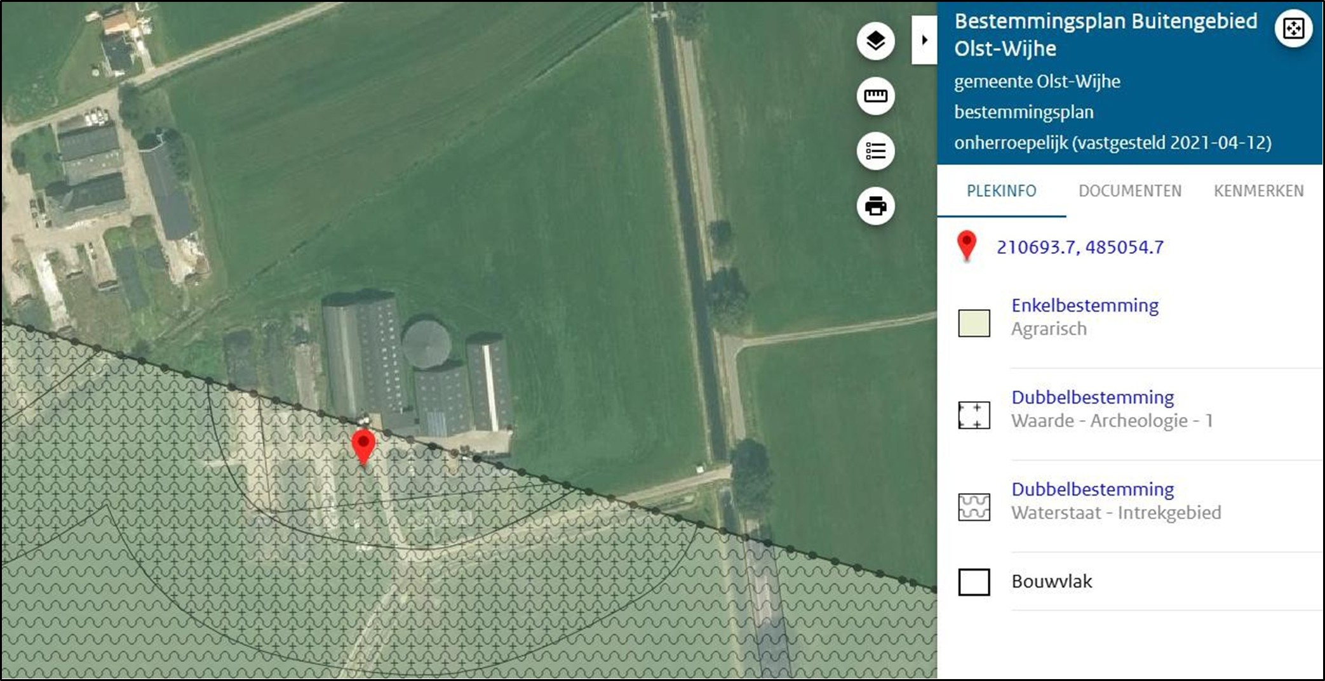1325x681 pixels.
Task: Click the Bestemmingsplan Buitengebied Olst-Wijhe title
Action: (x=1106, y=35)
